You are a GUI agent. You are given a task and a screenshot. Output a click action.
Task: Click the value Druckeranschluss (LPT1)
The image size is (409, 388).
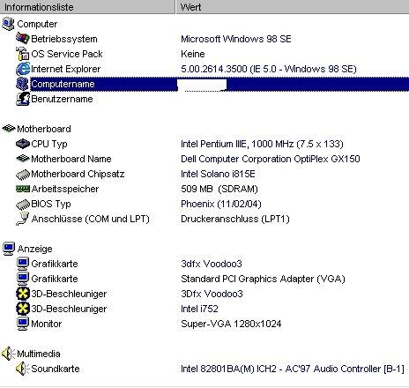[x=235, y=219]
